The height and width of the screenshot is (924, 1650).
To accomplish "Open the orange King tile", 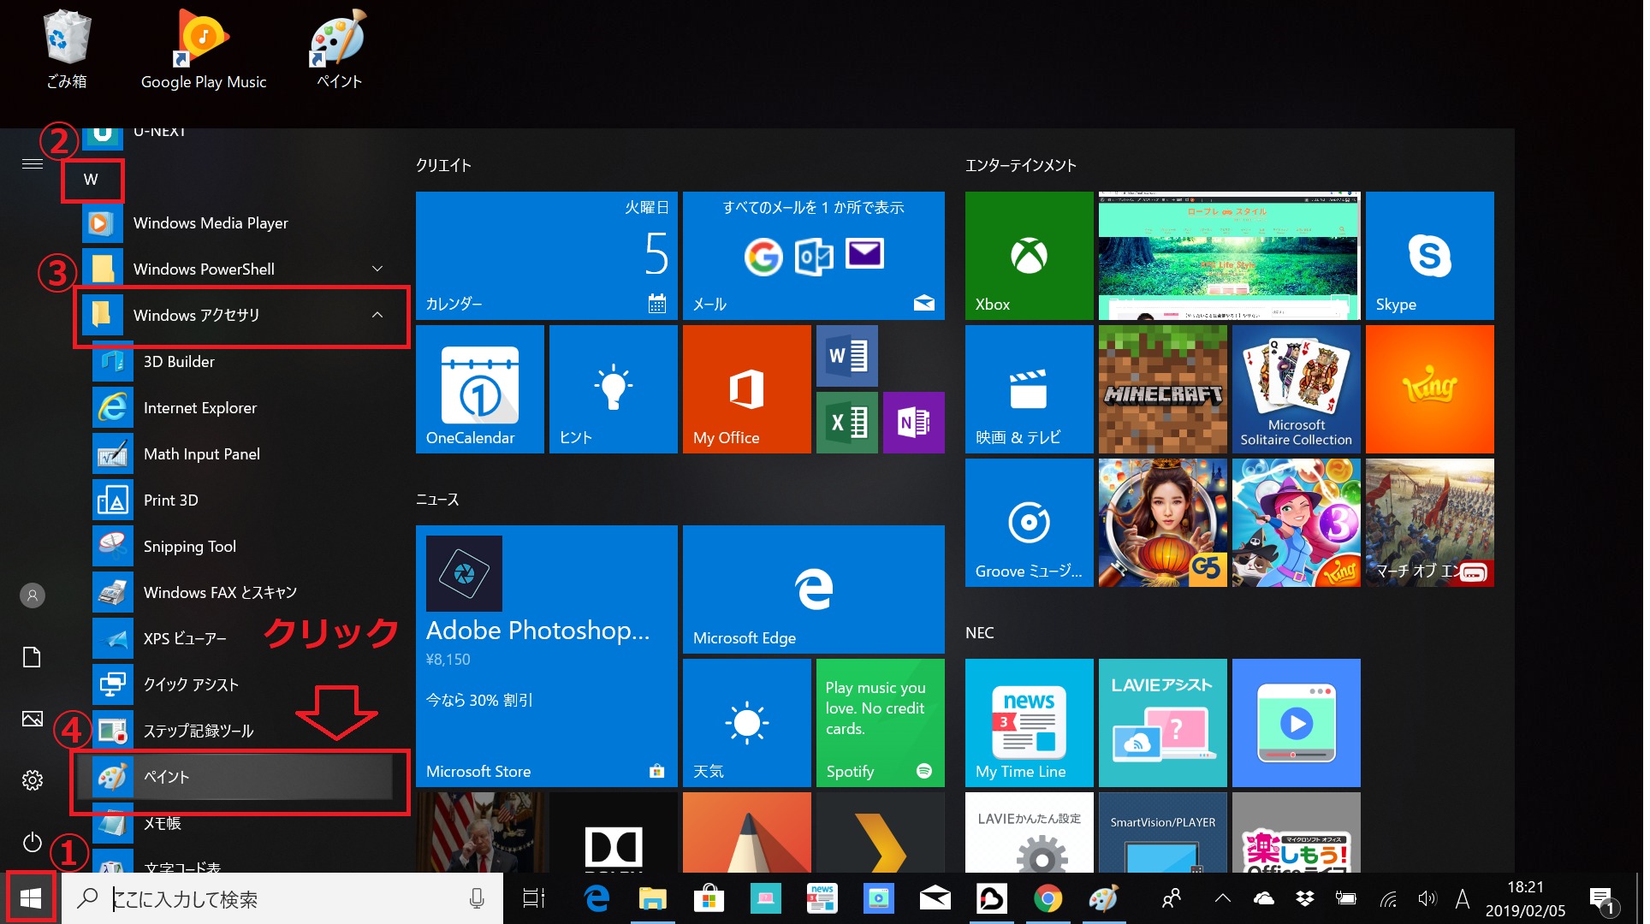I will pyautogui.click(x=1430, y=389).
